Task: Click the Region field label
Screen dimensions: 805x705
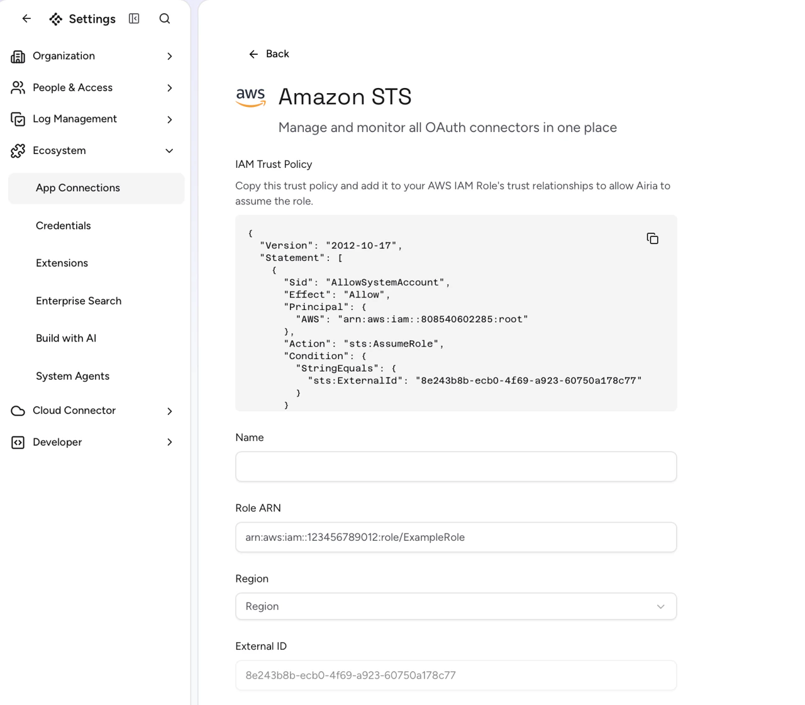Action: [252, 579]
